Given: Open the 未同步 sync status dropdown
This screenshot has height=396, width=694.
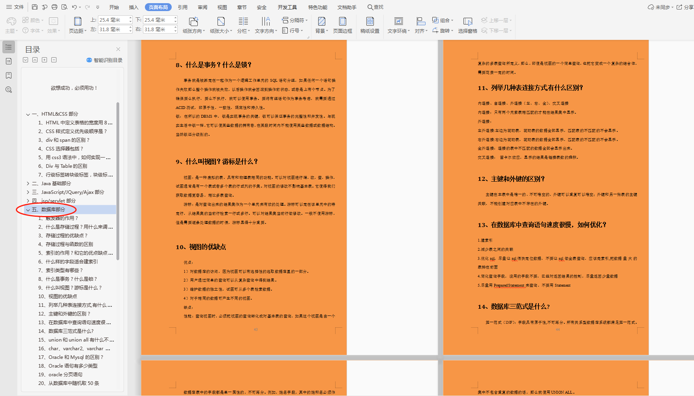Looking at the screenshot, I should coord(660,7).
